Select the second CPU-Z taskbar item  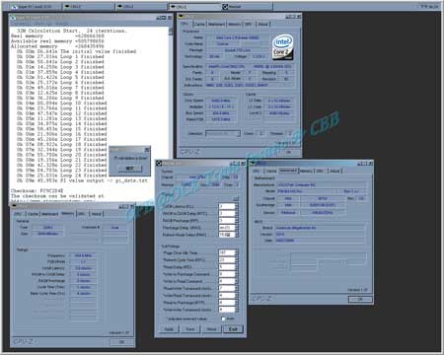(x=141, y=7)
